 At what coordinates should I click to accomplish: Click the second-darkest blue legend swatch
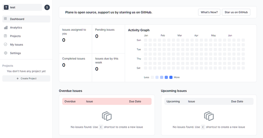click(166, 77)
